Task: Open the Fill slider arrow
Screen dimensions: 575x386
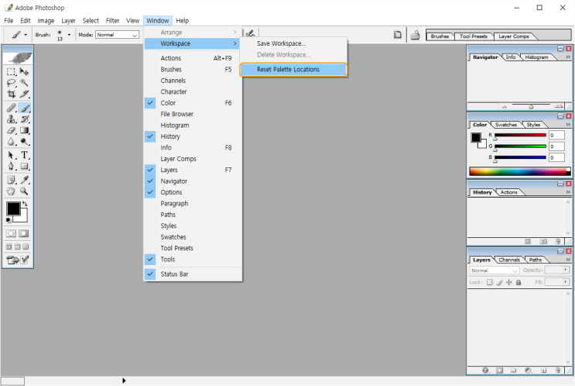Action: 566,282
